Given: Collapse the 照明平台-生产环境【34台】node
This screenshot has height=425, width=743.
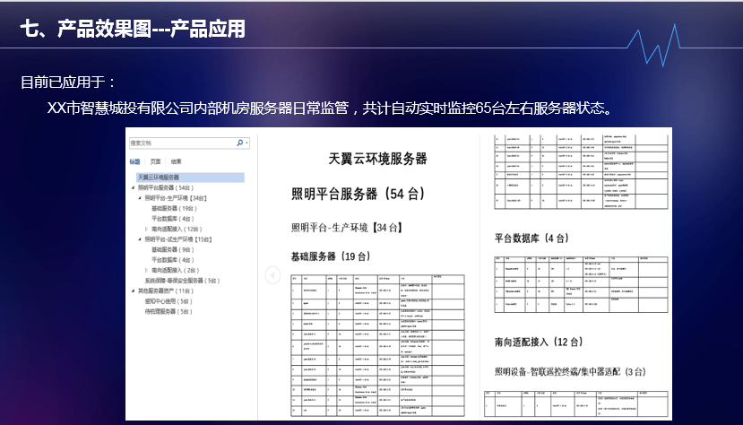Looking at the screenshot, I should [x=140, y=198].
